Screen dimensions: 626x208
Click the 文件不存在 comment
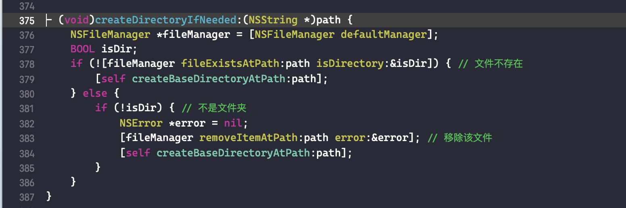tap(498, 64)
